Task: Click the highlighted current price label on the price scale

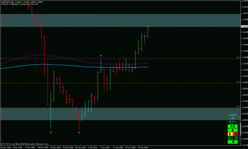Action: 244,27
